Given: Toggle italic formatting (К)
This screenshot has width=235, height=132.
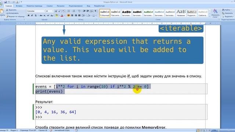Looking at the screenshot, I should pos(32,15).
